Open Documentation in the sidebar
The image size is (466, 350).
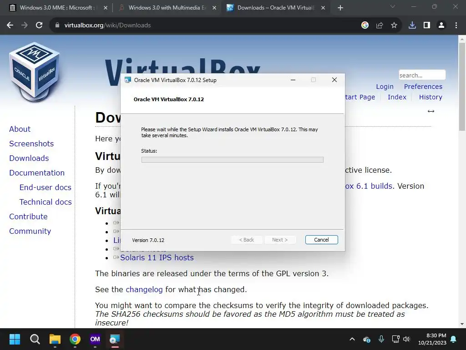coord(37,173)
